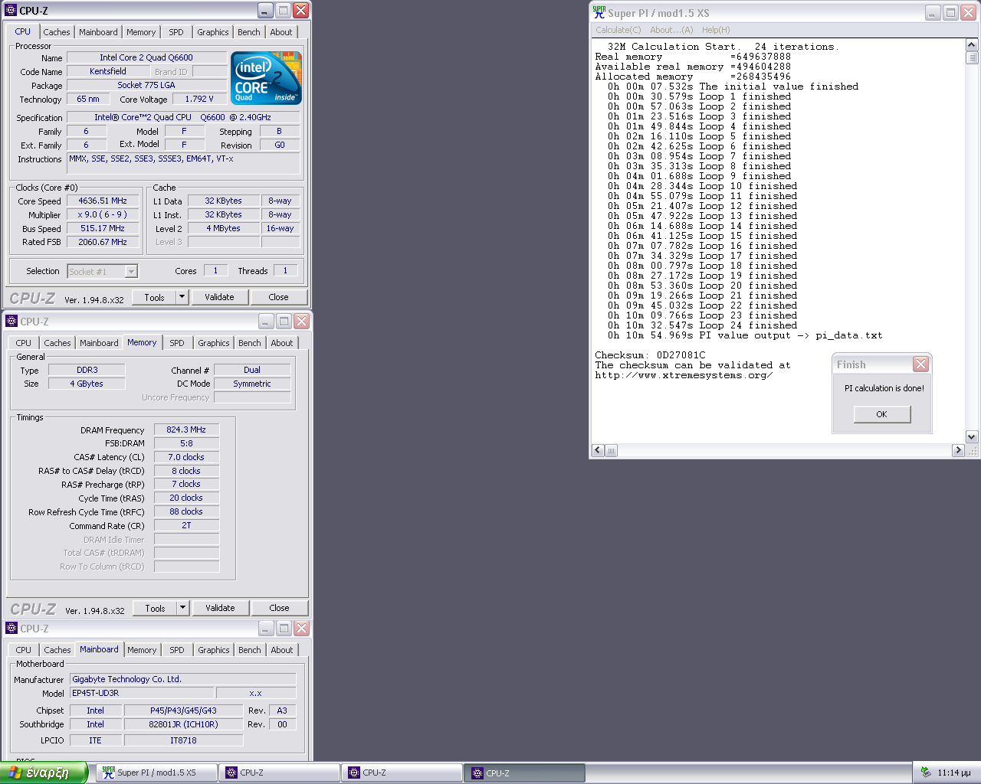This screenshot has height=784, width=981.
Task: Click Super PI horizontal scrollbar left arrow
Action: (x=598, y=451)
